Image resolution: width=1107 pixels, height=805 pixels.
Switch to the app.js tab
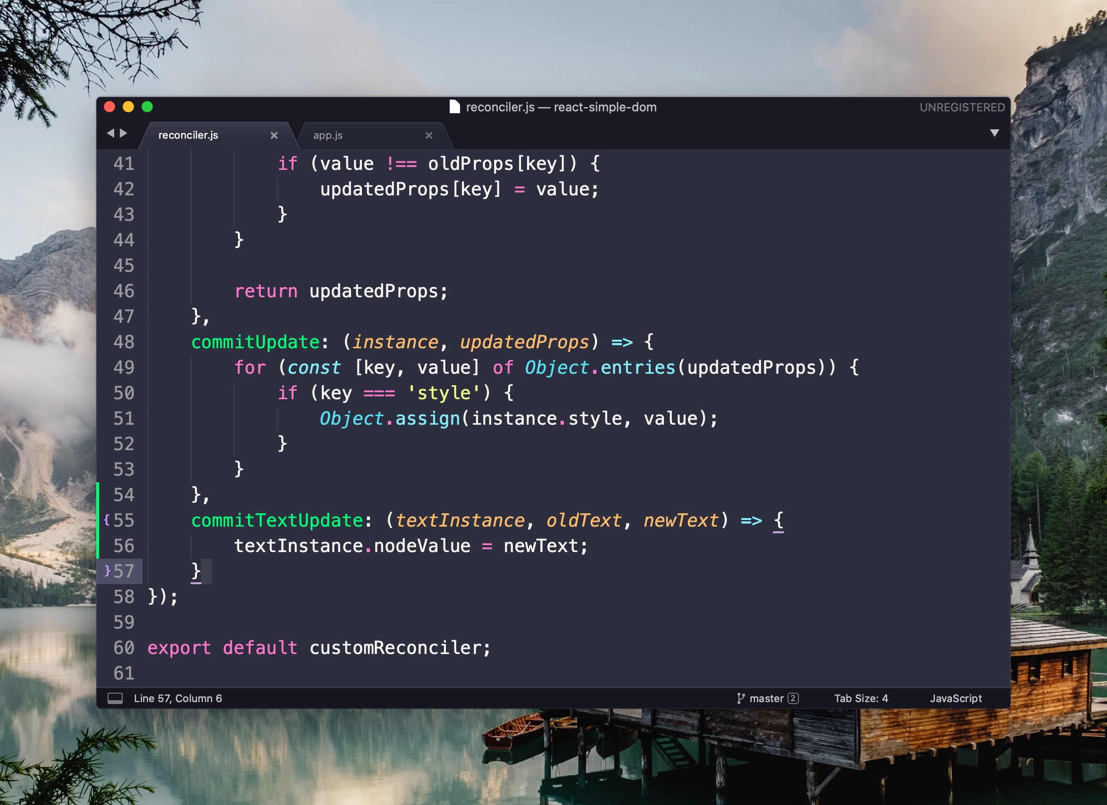327,135
